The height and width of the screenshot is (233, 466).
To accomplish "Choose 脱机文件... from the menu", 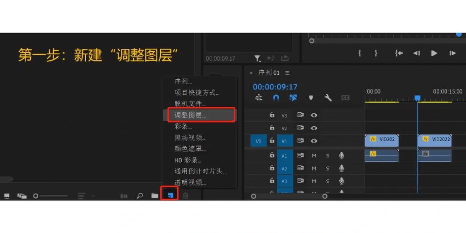I will click(x=190, y=104).
